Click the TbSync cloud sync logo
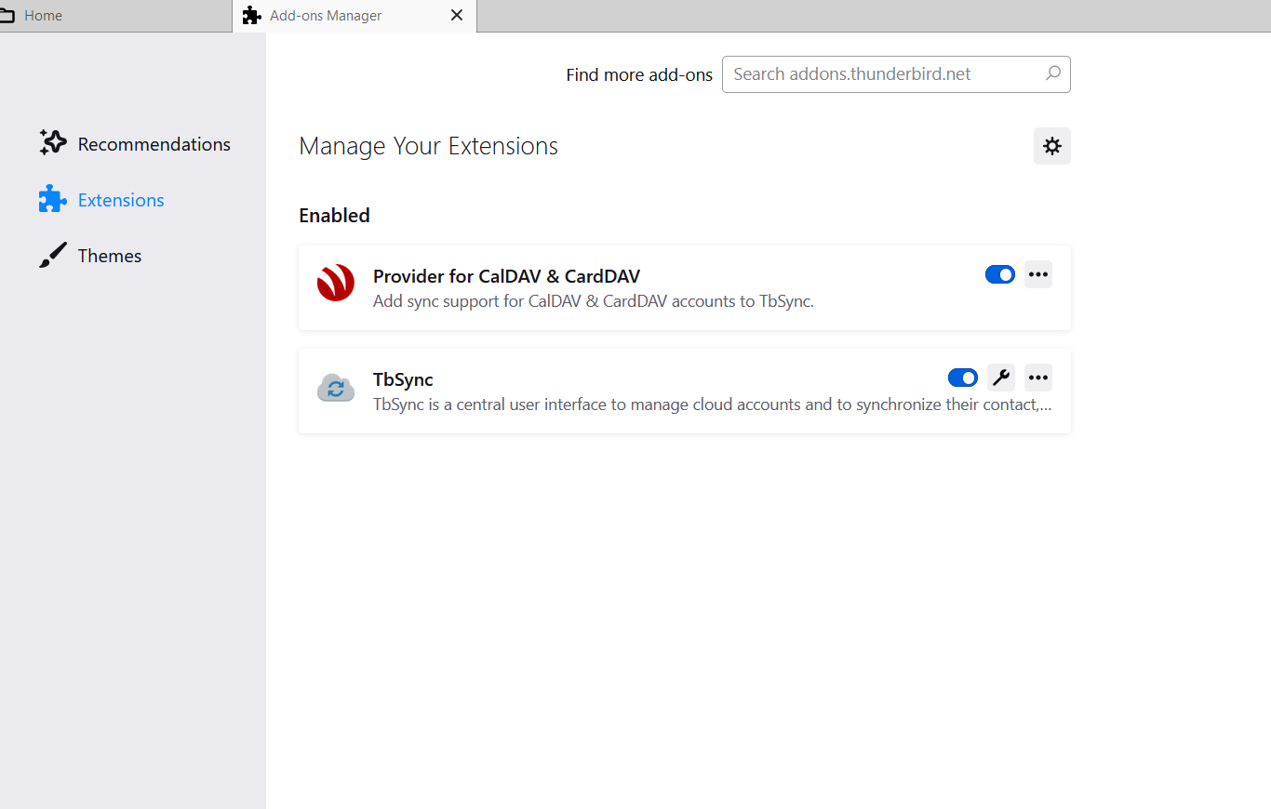This screenshot has height=809, width=1271. [x=336, y=387]
